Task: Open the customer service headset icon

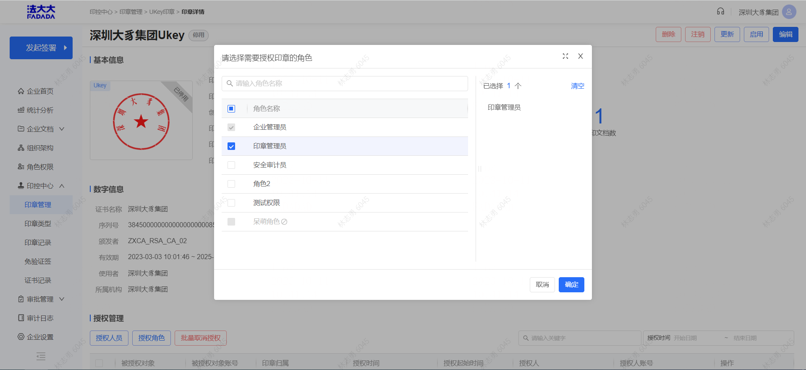Action: 720,12
